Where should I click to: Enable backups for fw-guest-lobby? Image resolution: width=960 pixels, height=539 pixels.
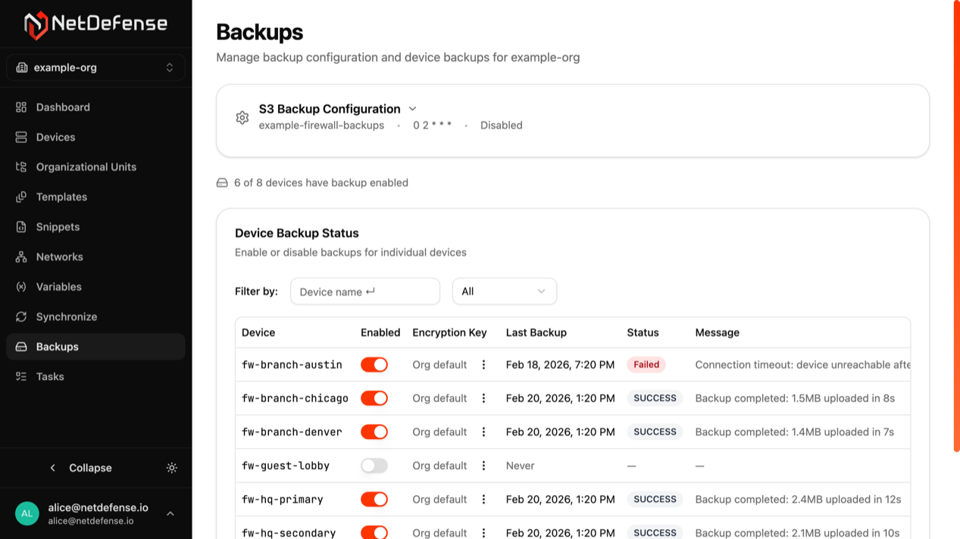[374, 465]
